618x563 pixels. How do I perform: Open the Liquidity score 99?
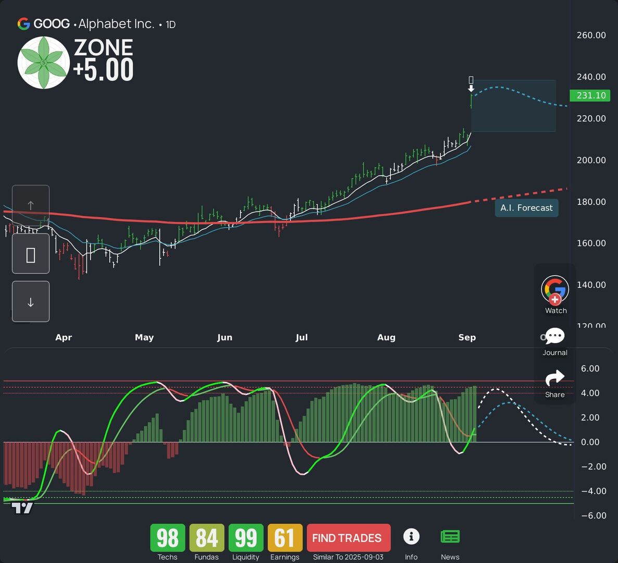pos(246,538)
